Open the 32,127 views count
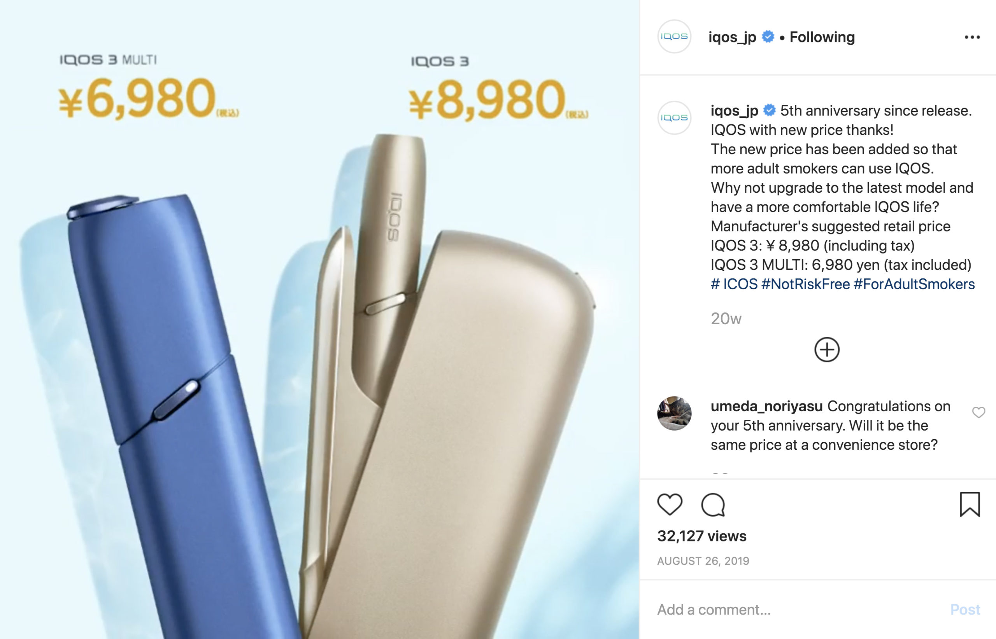The image size is (996, 639). pyautogui.click(x=701, y=536)
